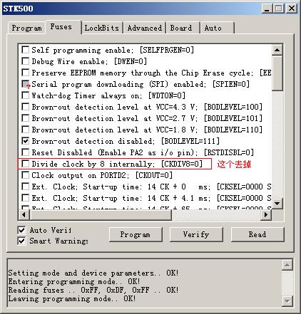The image size is (301, 314).
Task: Click fuse list scroll down arrow
Action: click(x=277, y=204)
